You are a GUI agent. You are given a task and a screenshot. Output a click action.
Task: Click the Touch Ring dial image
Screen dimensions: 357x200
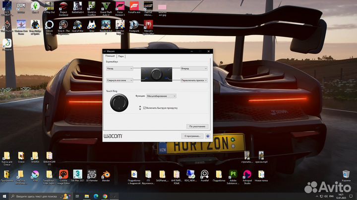click(x=119, y=103)
